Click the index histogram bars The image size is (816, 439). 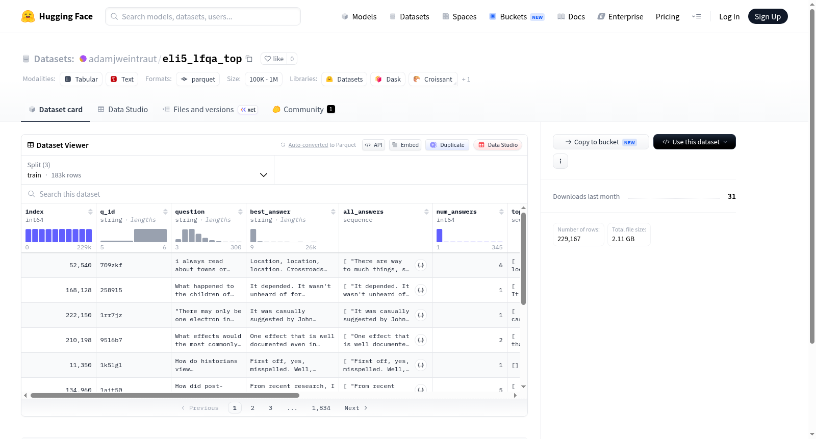pos(59,236)
